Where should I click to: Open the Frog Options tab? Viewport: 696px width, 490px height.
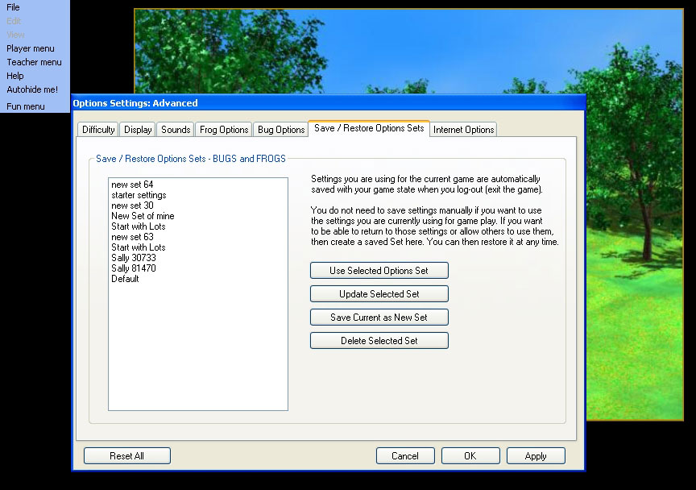tap(224, 130)
